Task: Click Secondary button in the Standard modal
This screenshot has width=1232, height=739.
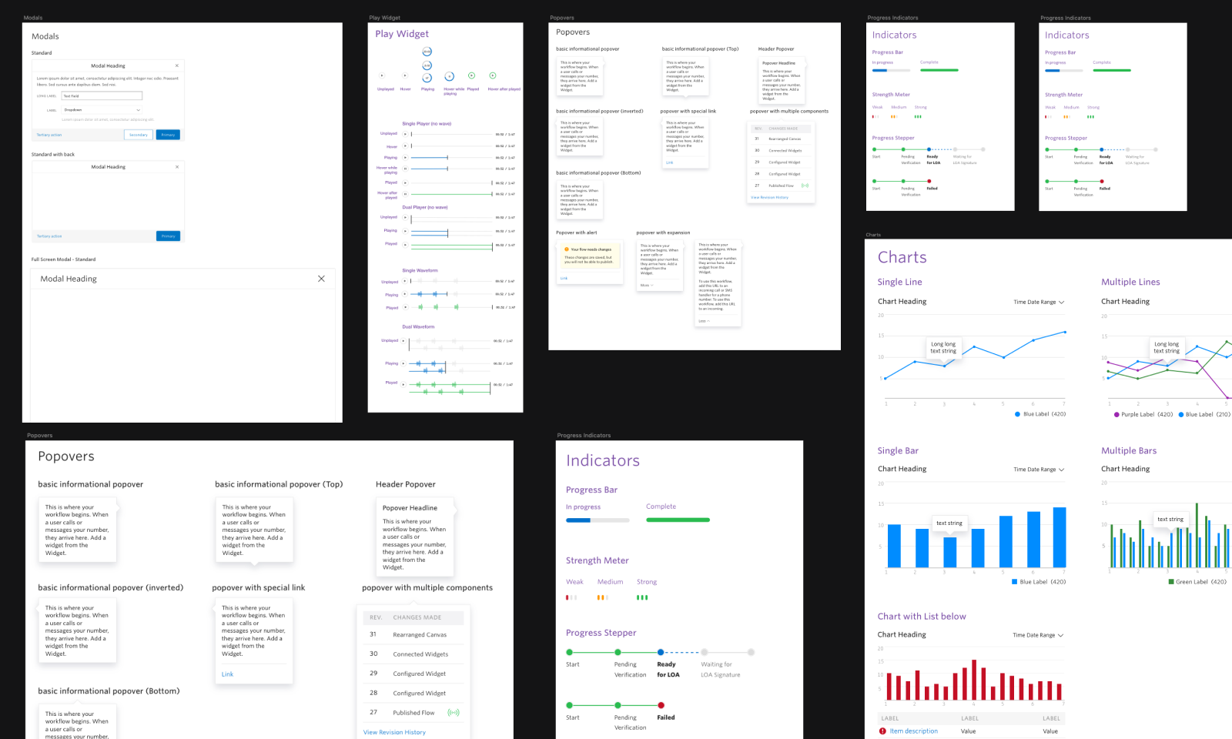Action: (138, 135)
